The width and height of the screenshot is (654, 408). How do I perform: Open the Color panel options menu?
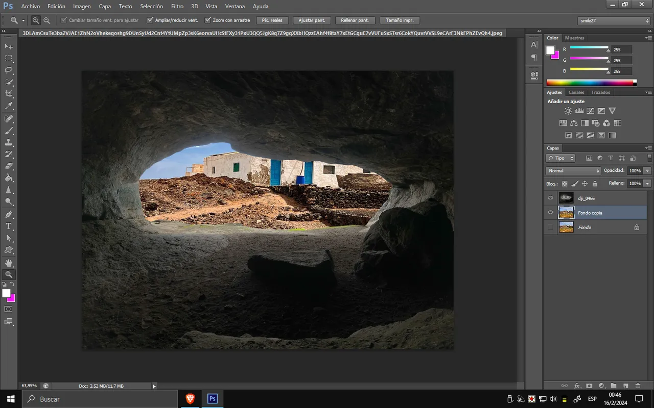648,38
